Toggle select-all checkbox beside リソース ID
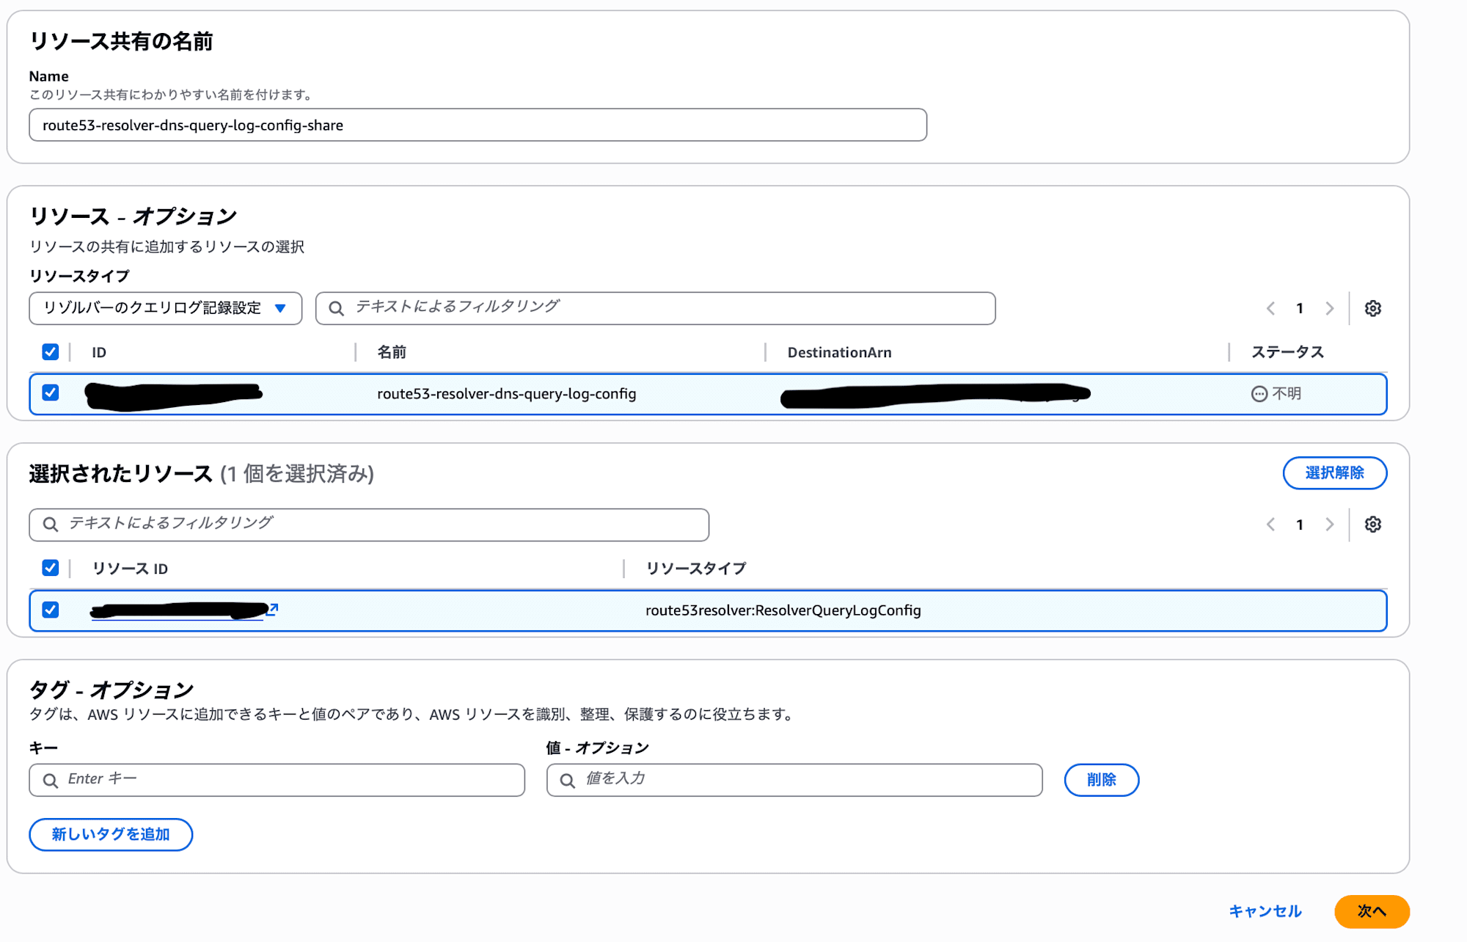The width and height of the screenshot is (1467, 942). 50,567
